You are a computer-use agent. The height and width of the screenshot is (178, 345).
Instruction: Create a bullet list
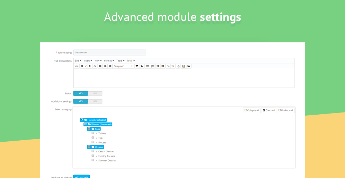pos(147,66)
